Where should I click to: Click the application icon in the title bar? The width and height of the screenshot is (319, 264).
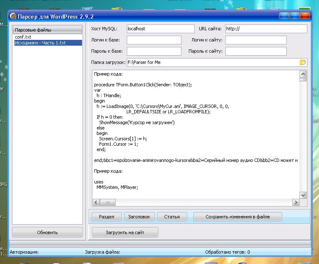click(13, 17)
